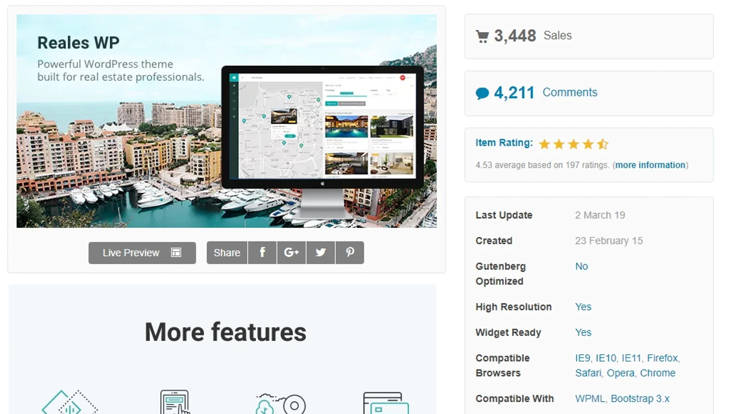Follow the WPML compatibility link
This screenshot has height=414, width=737.
(590, 398)
